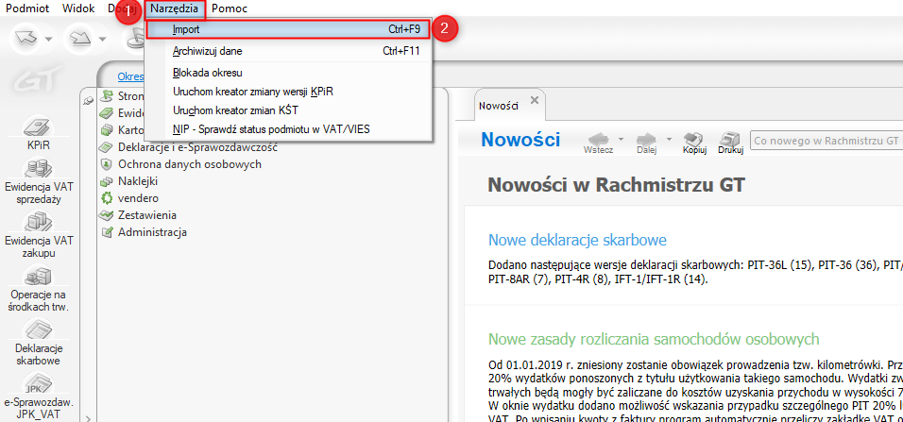Open Ewidencja VAT zakupu sidebar icon

pyautogui.click(x=38, y=235)
